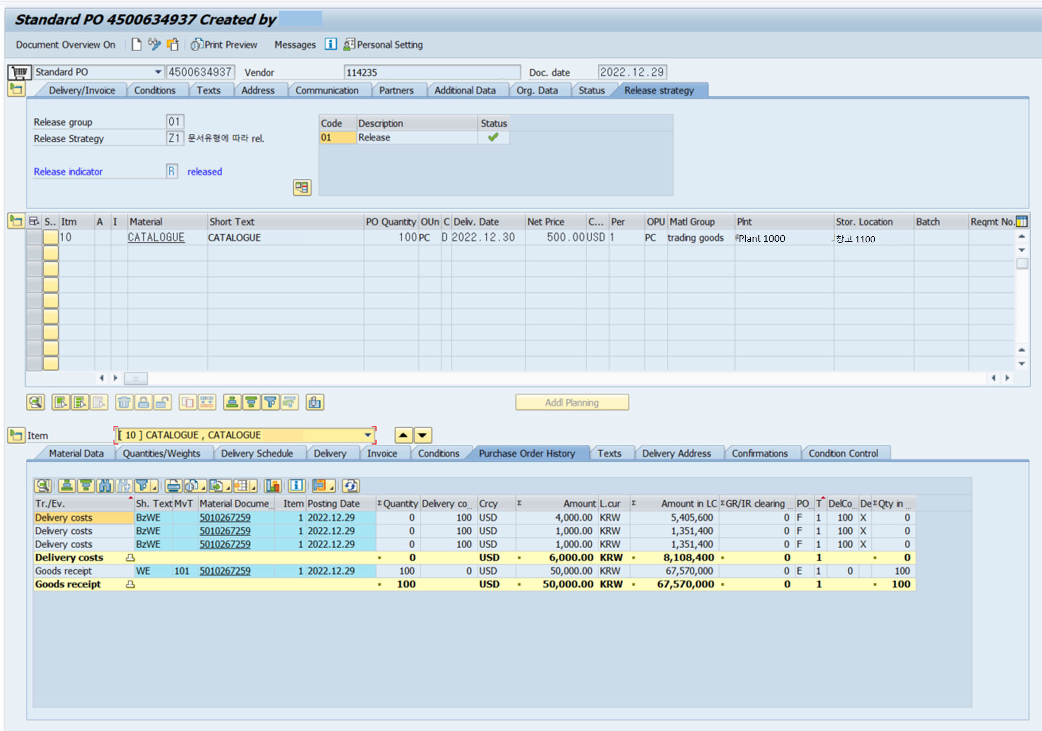Click the find binoculars icon in history toolbar
Viewport: 1042px width, 731px height.
coord(105,486)
